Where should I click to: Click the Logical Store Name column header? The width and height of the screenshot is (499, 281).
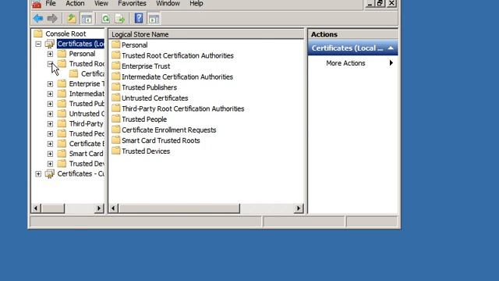[x=206, y=34]
